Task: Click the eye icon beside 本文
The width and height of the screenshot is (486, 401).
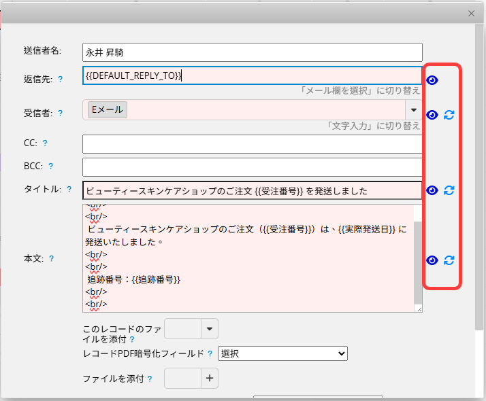Action: click(432, 260)
